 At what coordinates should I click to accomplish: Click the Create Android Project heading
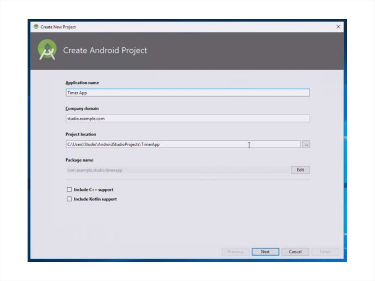105,50
